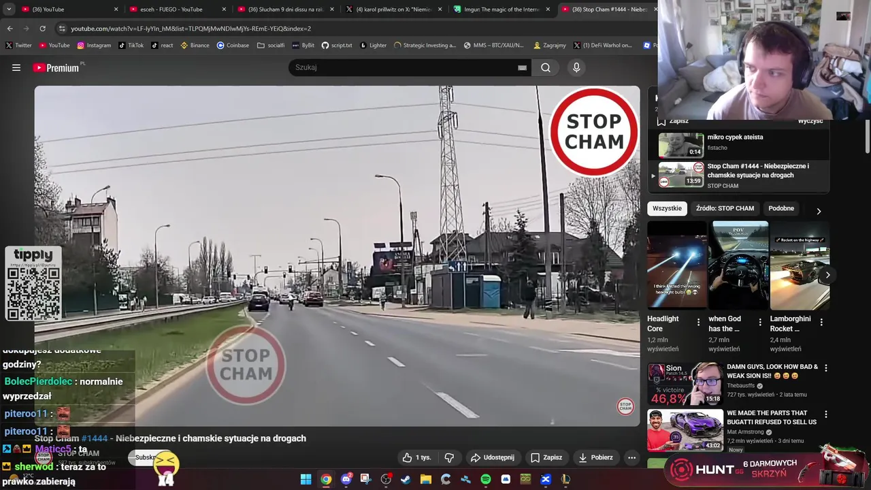Screen dimensions: 871x490
Task: Open the three-dot more actions menu under video
Action: coord(631,457)
